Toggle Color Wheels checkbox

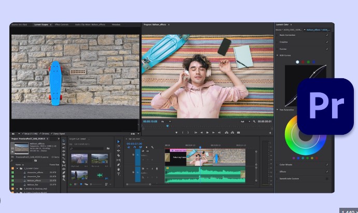coord(327,165)
